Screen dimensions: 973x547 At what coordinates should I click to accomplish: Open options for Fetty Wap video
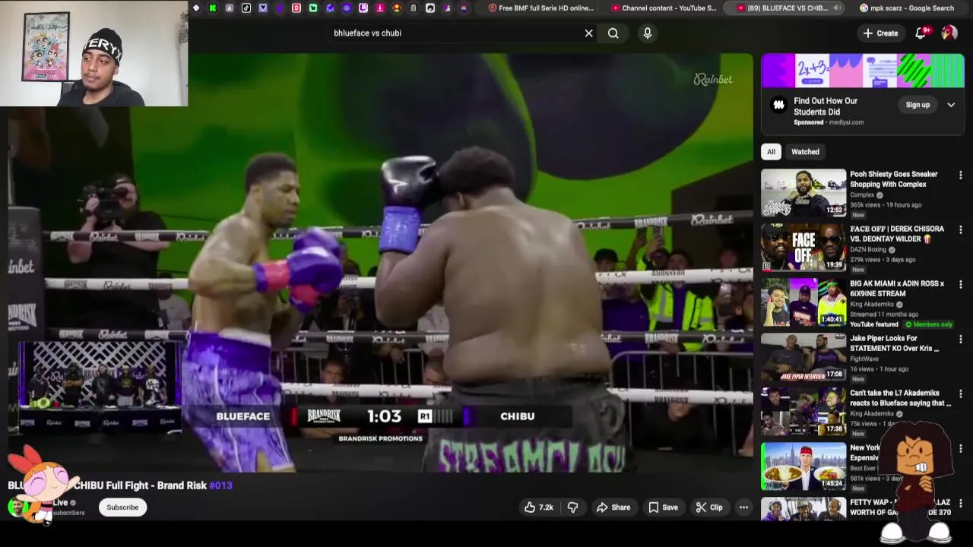[960, 504]
